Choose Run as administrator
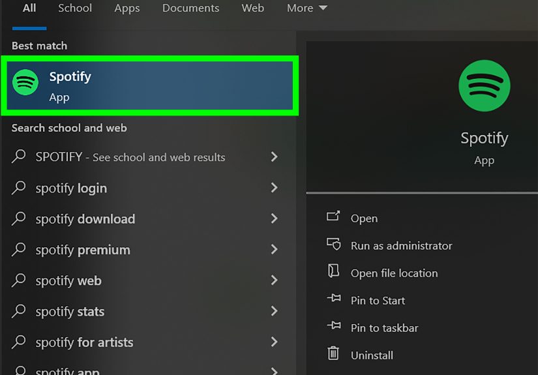The height and width of the screenshot is (375, 538). tap(402, 246)
